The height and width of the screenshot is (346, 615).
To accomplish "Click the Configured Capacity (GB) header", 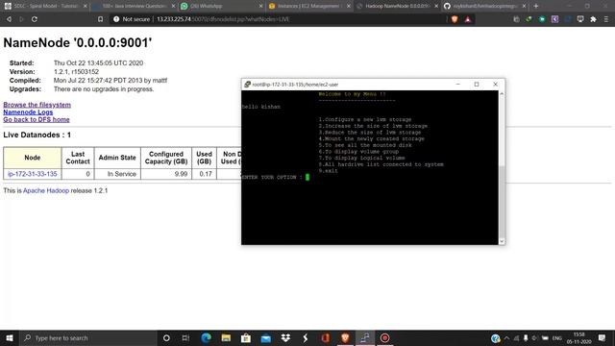I will coord(166,158).
